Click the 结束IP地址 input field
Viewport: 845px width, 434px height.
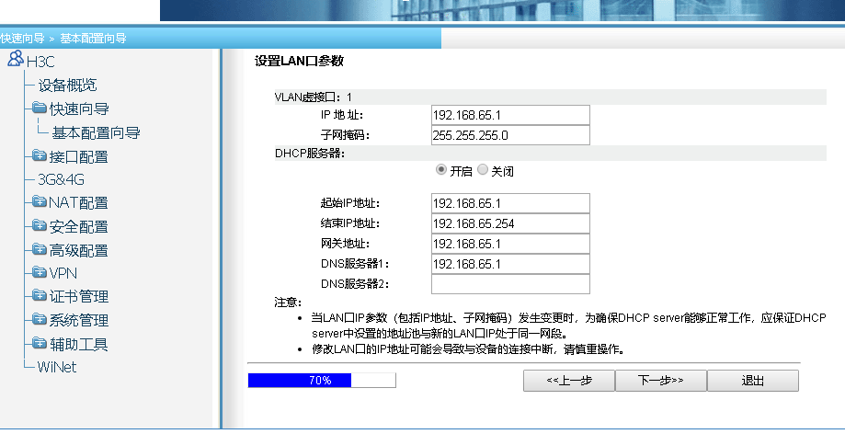tap(510, 223)
